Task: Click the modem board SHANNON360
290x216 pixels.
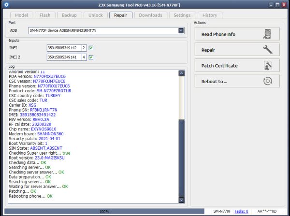Action: pyautogui.click(x=50, y=134)
